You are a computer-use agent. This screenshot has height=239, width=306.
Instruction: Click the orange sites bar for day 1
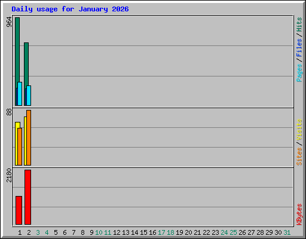click(20, 146)
